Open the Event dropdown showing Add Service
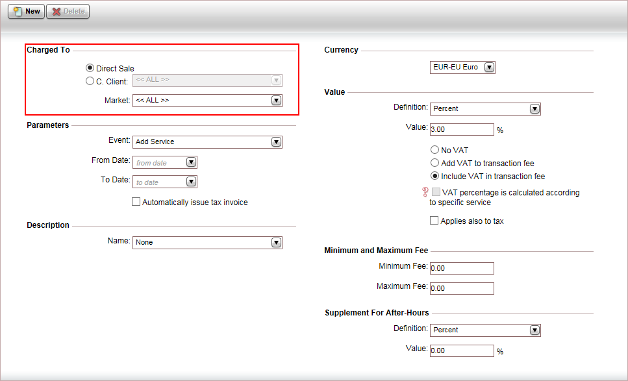Viewport: 628px width, 381px height. click(x=207, y=141)
